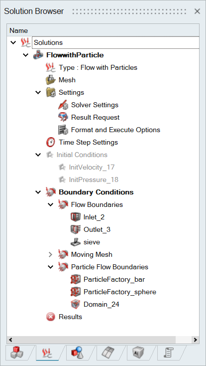Click the sieve boundary icon

[76, 242]
